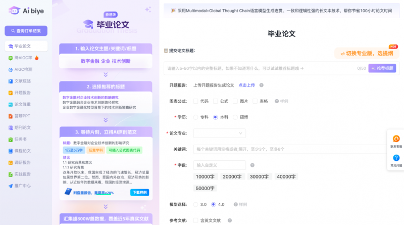The height and width of the screenshot is (225, 404).
Task: Click the 开题报告 sidebar icon
Action: tap(11, 93)
